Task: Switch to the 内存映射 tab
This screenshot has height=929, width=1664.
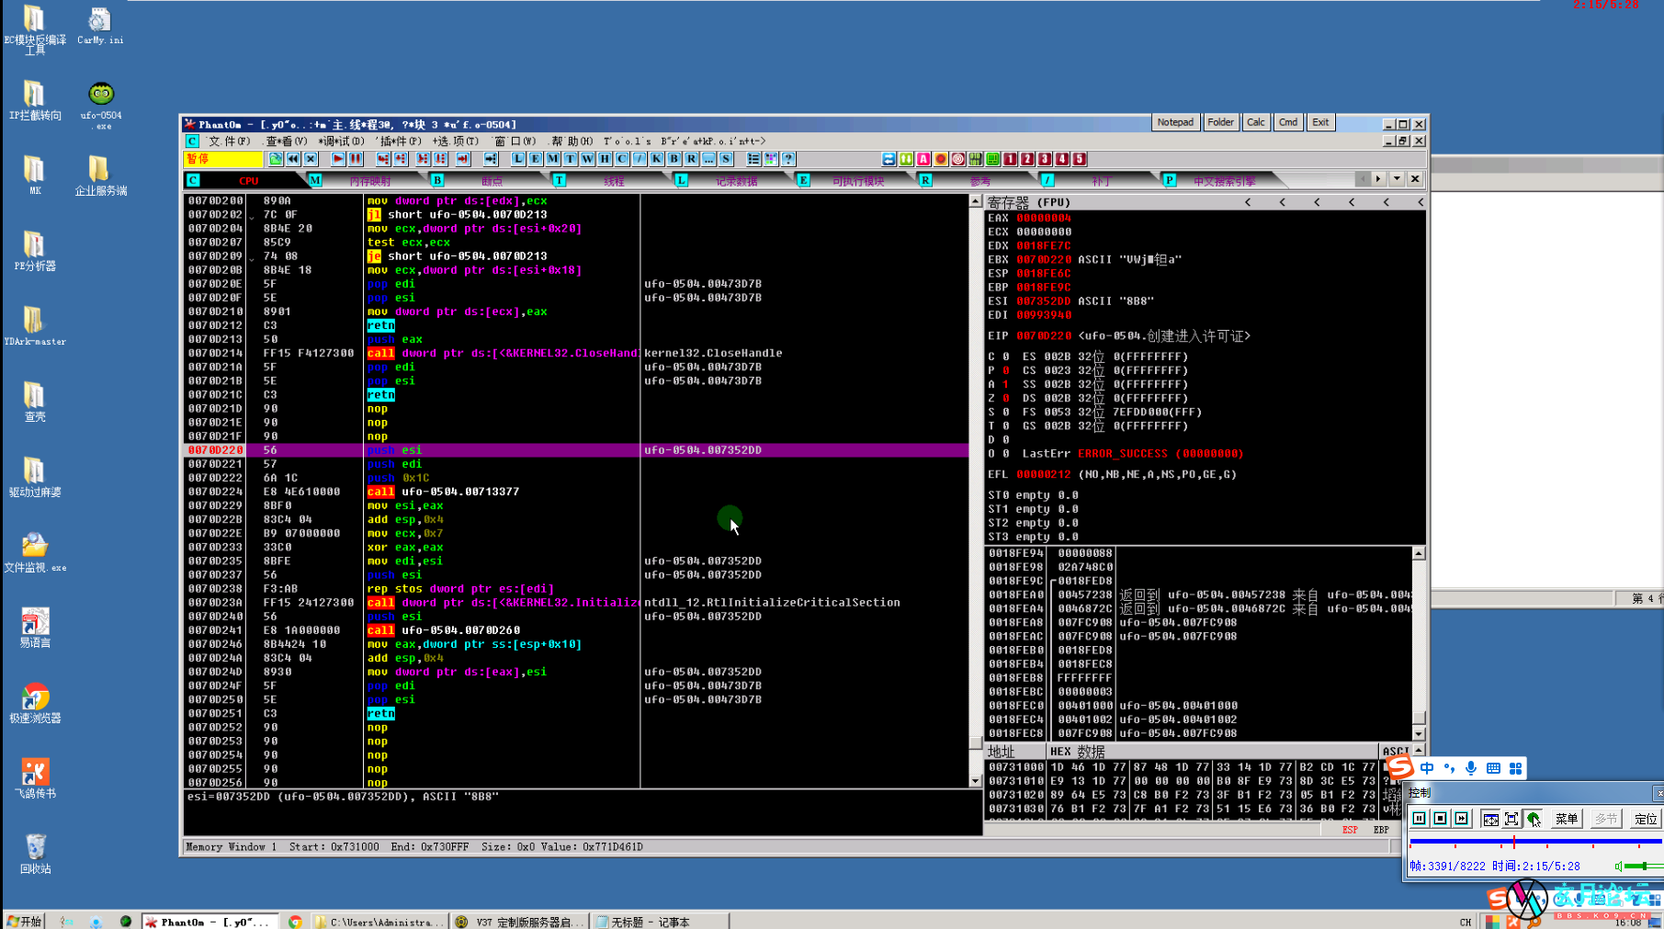Action: point(370,181)
